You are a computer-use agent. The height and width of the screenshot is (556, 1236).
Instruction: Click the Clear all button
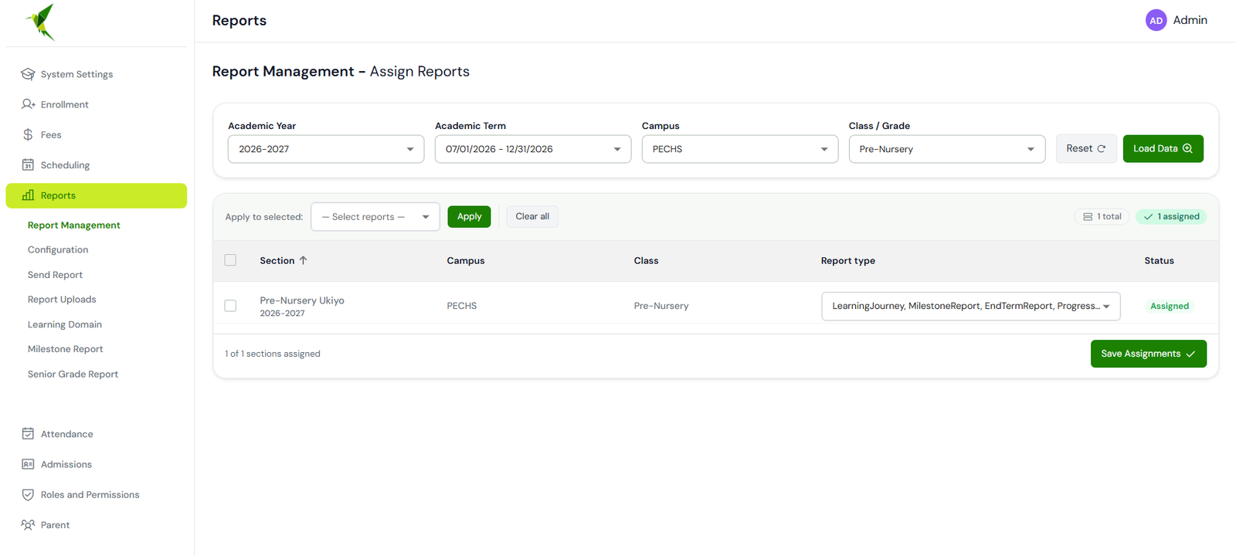532,216
